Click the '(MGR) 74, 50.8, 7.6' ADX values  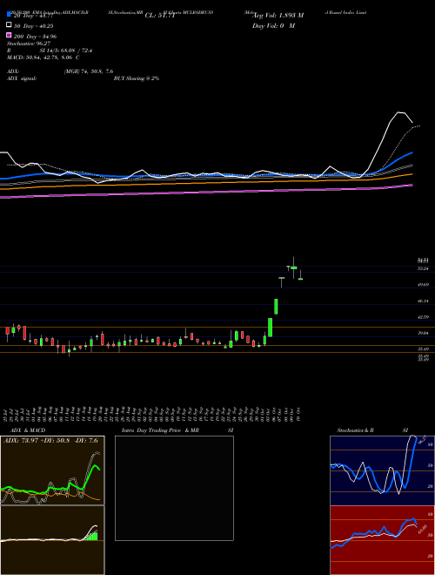[x=89, y=71]
